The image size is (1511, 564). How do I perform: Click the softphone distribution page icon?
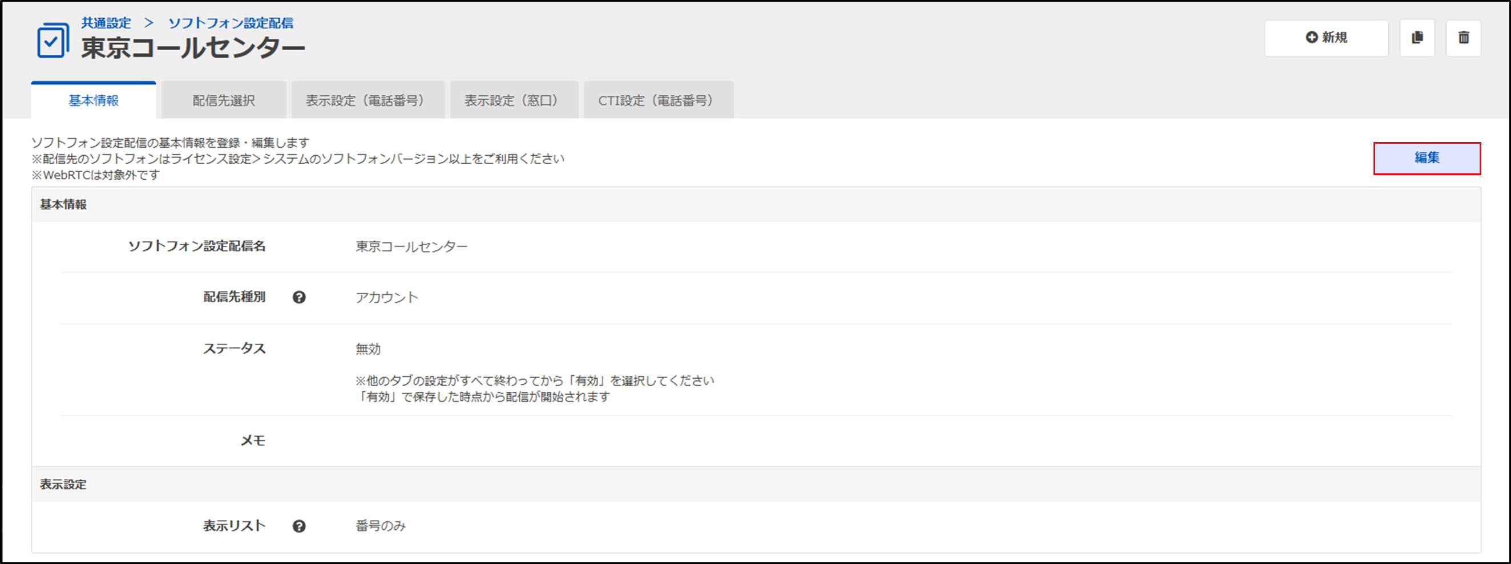pos(53,40)
